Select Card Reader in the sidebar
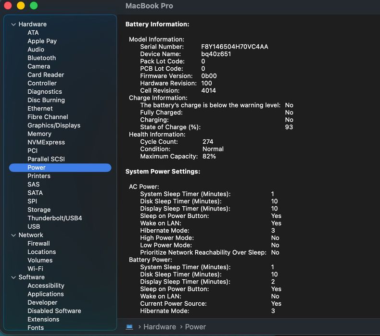 [x=46, y=75]
